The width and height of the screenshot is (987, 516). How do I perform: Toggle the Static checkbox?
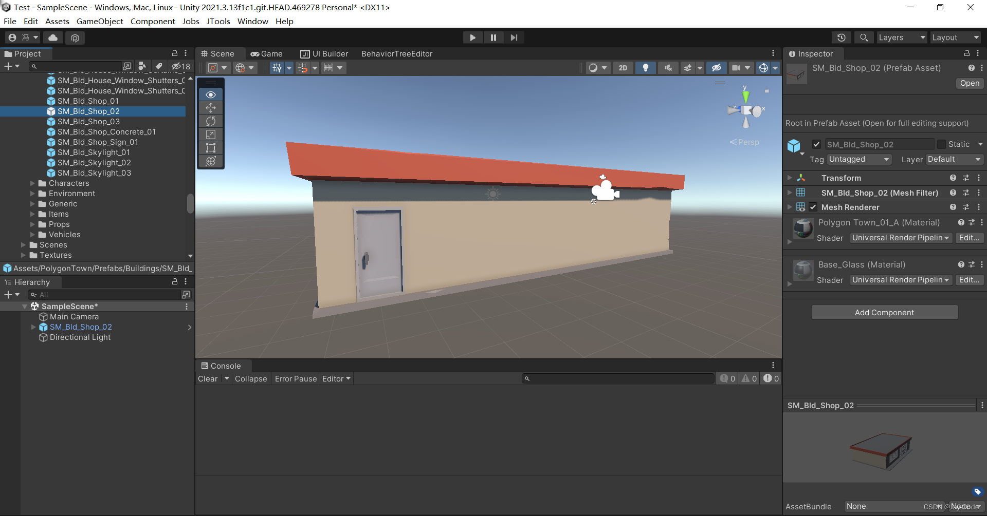941,144
